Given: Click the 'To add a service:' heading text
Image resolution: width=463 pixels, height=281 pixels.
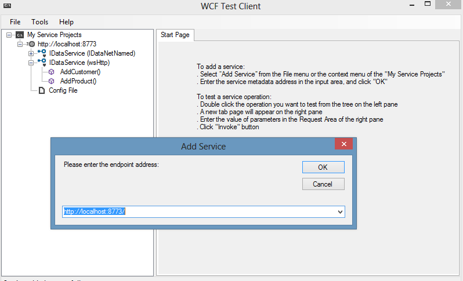Looking at the screenshot, I should pos(220,67).
